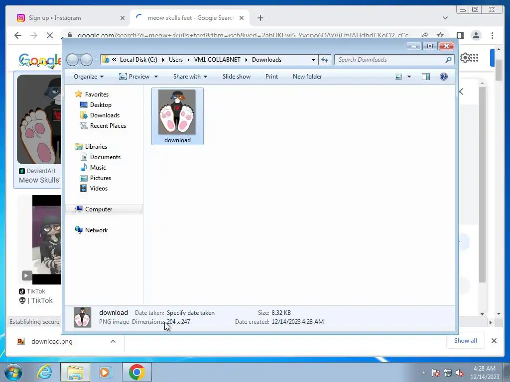Click Specify date taken in details

(x=191, y=313)
